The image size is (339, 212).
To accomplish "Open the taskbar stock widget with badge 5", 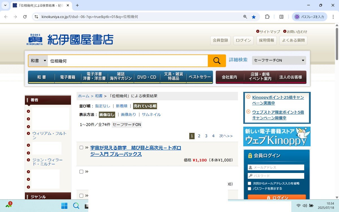I will (8, 205).
